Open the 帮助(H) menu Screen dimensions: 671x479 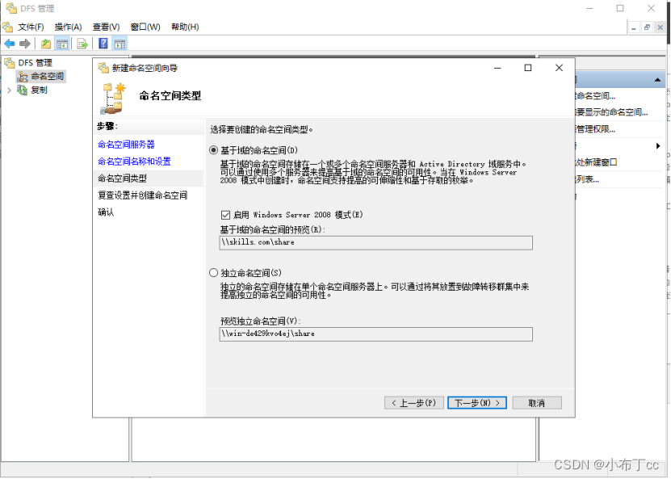pyautogui.click(x=185, y=27)
